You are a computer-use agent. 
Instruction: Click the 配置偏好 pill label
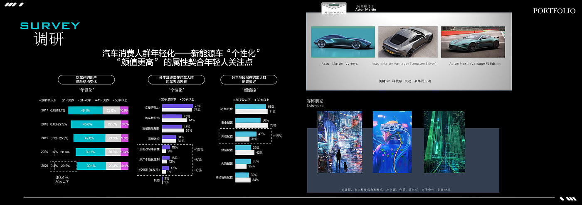pyautogui.click(x=249, y=80)
